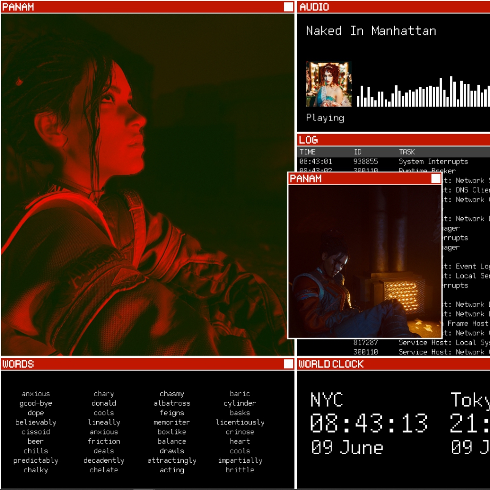Select the word "dope"
The image size is (490, 490).
pos(35,413)
